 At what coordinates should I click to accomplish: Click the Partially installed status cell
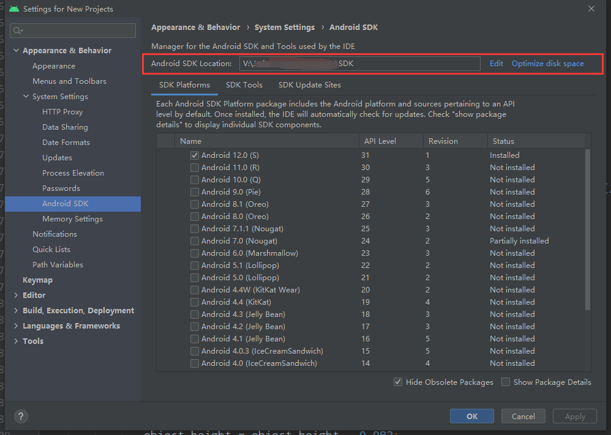pos(519,241)
